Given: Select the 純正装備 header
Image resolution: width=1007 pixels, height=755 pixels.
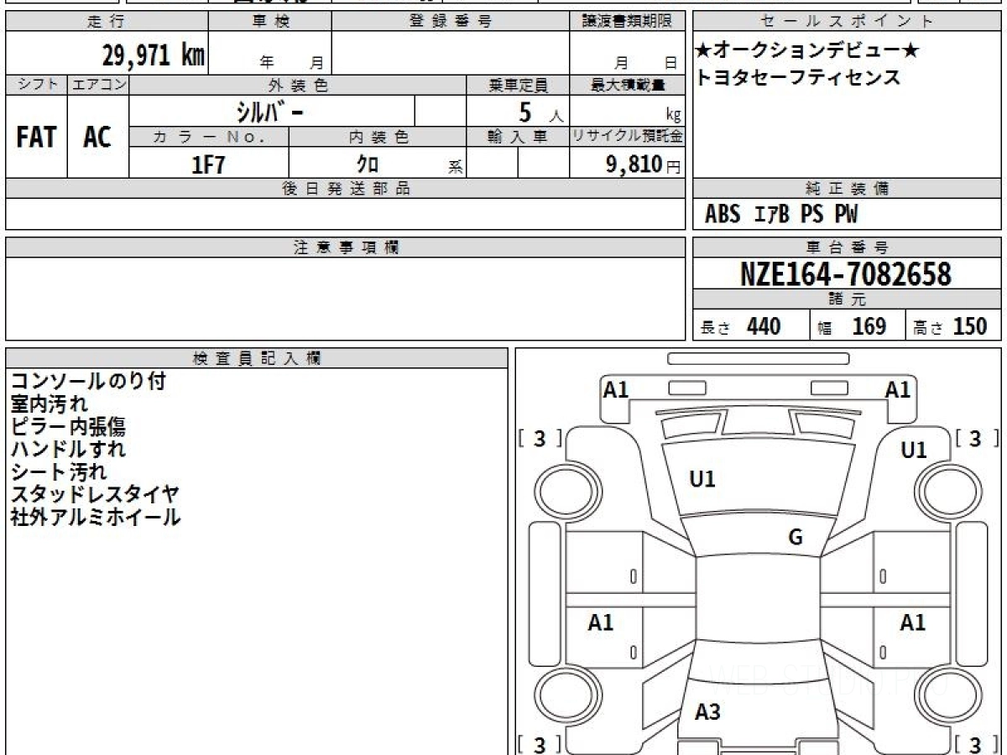Looking at the screenshot, I should point(848,189).
